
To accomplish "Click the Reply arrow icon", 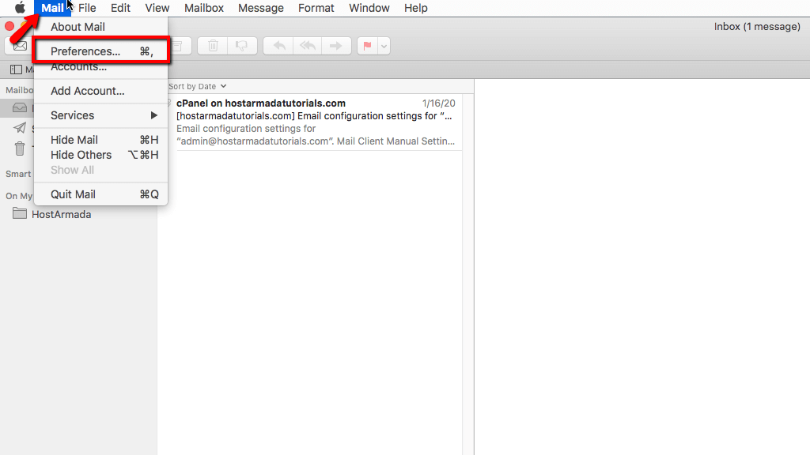I will pyautogui.click(x=279, y=46).
